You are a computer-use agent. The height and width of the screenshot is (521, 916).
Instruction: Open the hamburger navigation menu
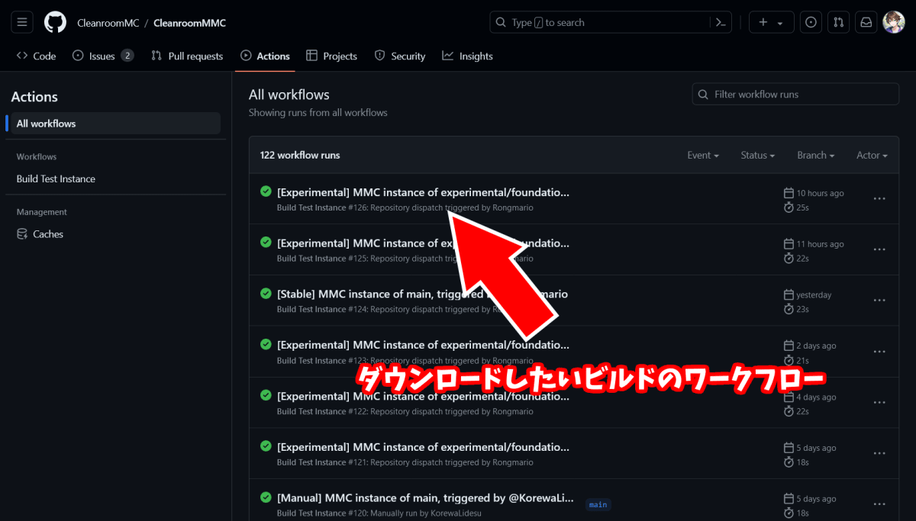point(22,22)
